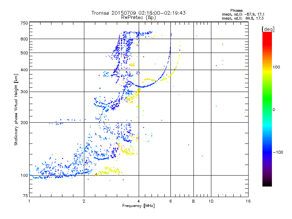Click the 'Phases' header label

tap(236, 11)
